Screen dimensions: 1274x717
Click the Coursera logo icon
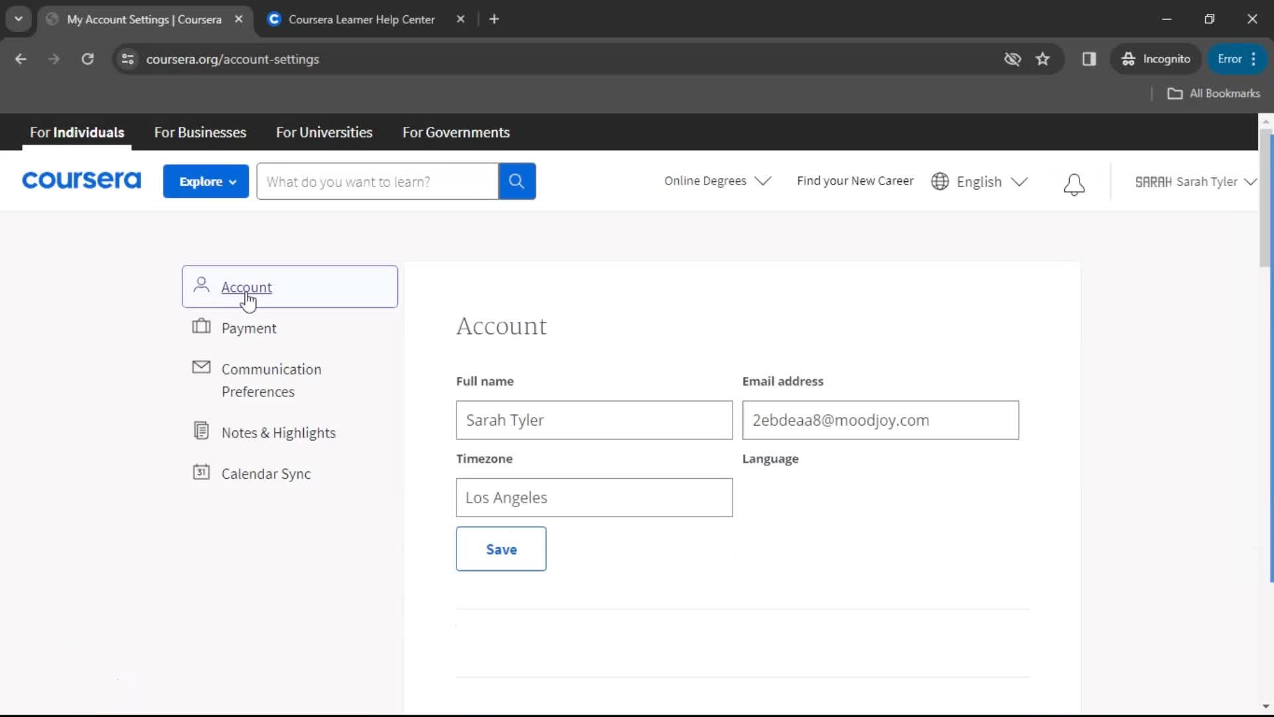click(82, 181)
